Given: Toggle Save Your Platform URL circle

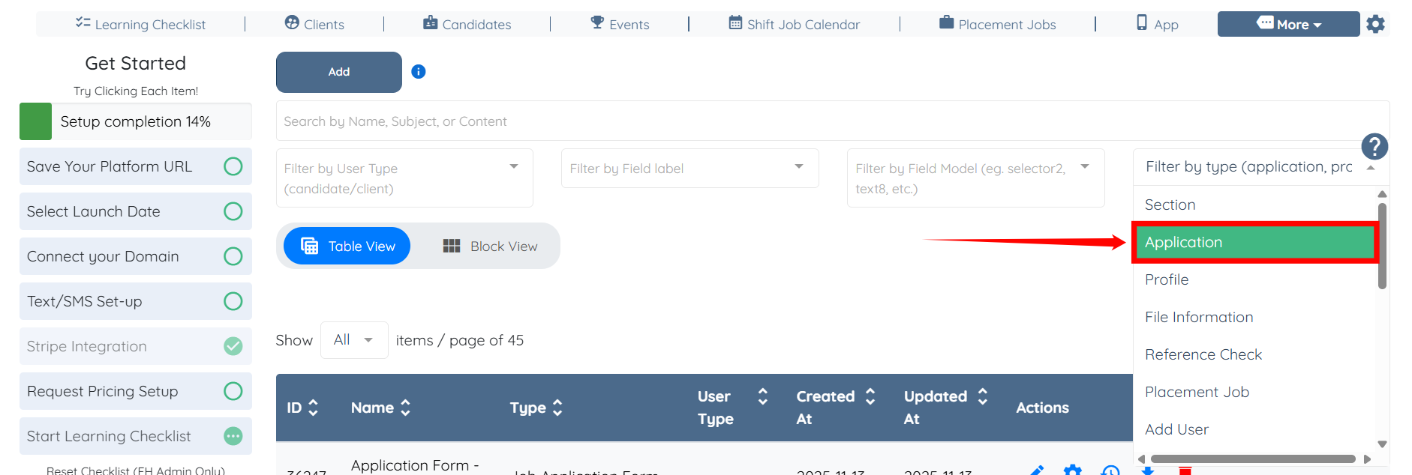Looking at the screenshot, I should coord(233,166).
